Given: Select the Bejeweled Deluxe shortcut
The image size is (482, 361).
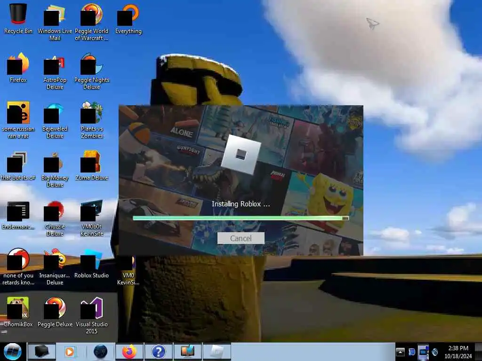Looking at the screenshot, I should click(x=55, y=120).
